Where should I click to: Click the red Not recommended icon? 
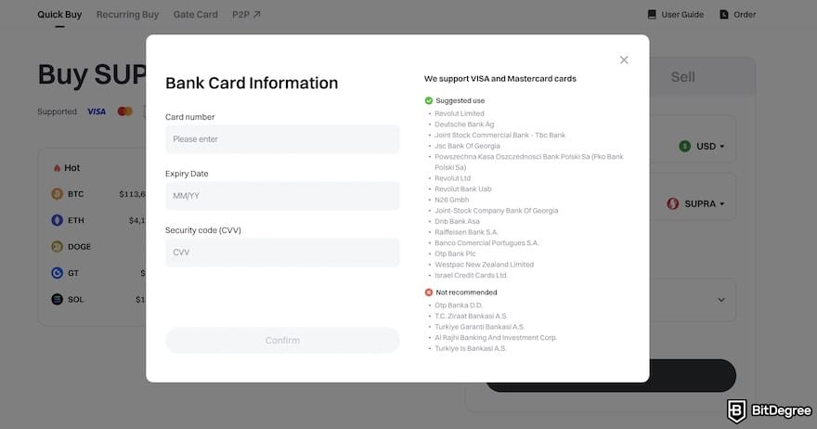coord(428,292)
